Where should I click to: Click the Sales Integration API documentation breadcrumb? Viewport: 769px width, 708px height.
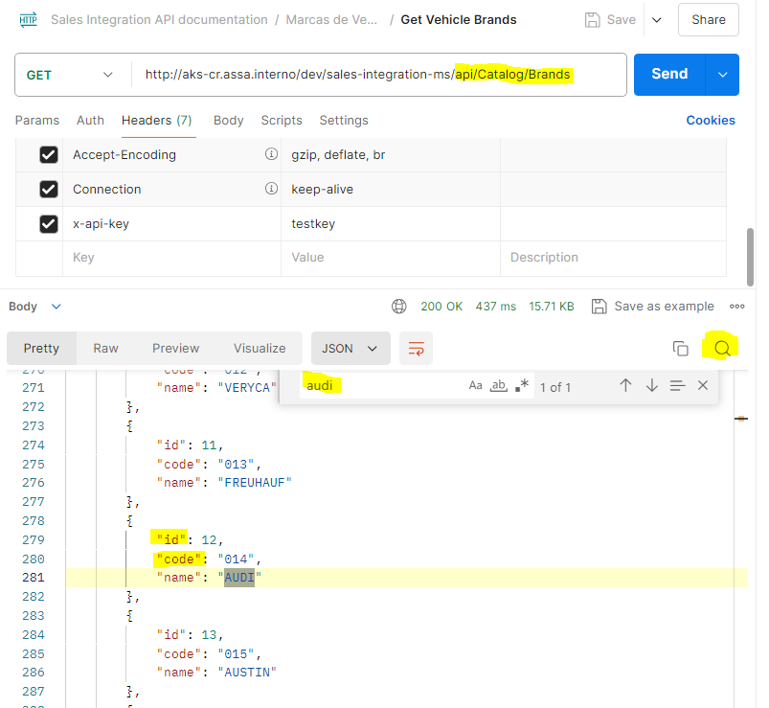[x=159, y=20]
